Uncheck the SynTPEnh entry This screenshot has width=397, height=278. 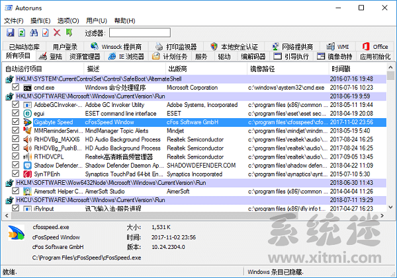[x=16, y=174]
